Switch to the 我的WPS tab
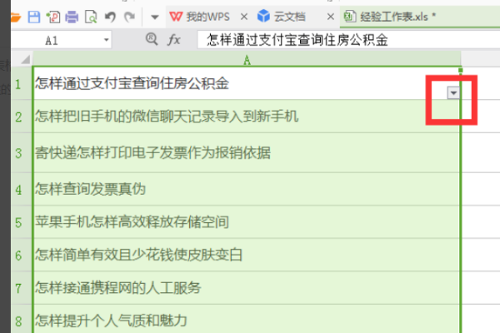This screenshot has height=333, width=500. [x=200, y=17]
